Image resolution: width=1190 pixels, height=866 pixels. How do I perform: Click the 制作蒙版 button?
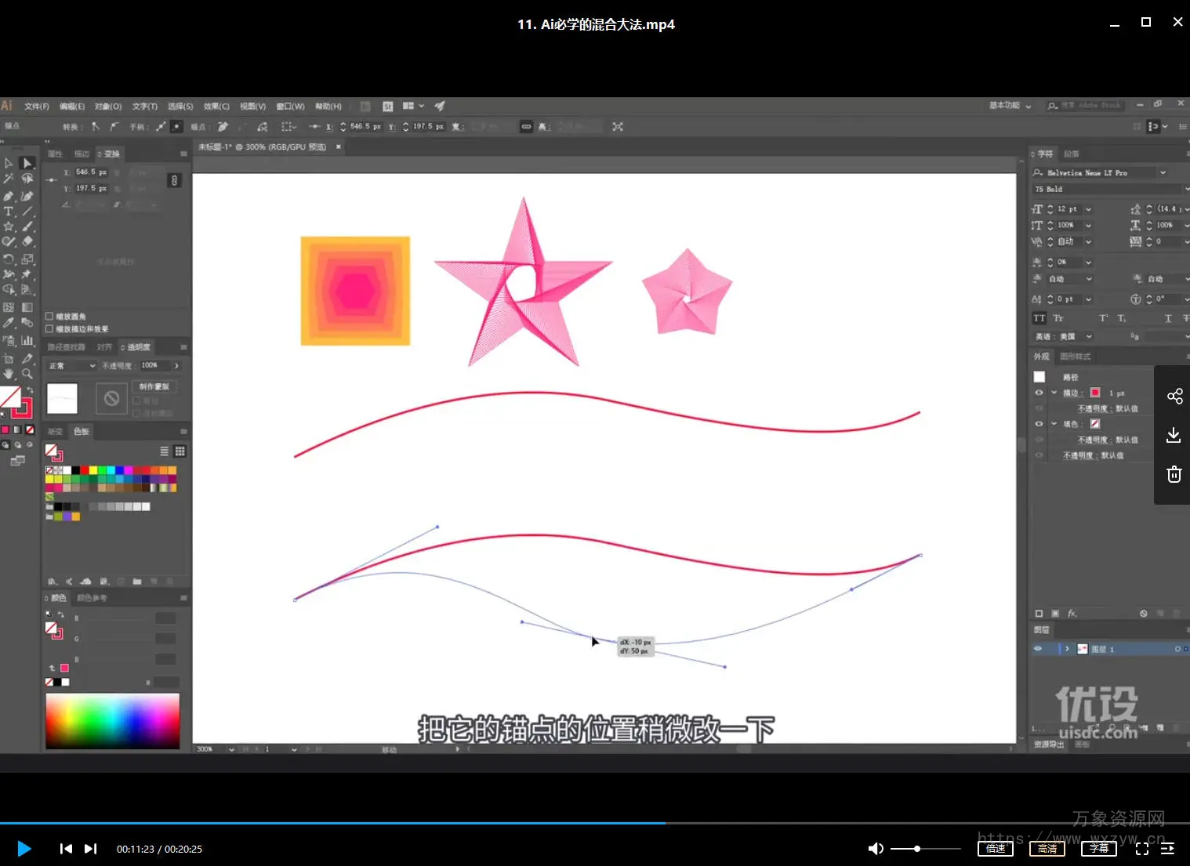(x=154, y=387)
